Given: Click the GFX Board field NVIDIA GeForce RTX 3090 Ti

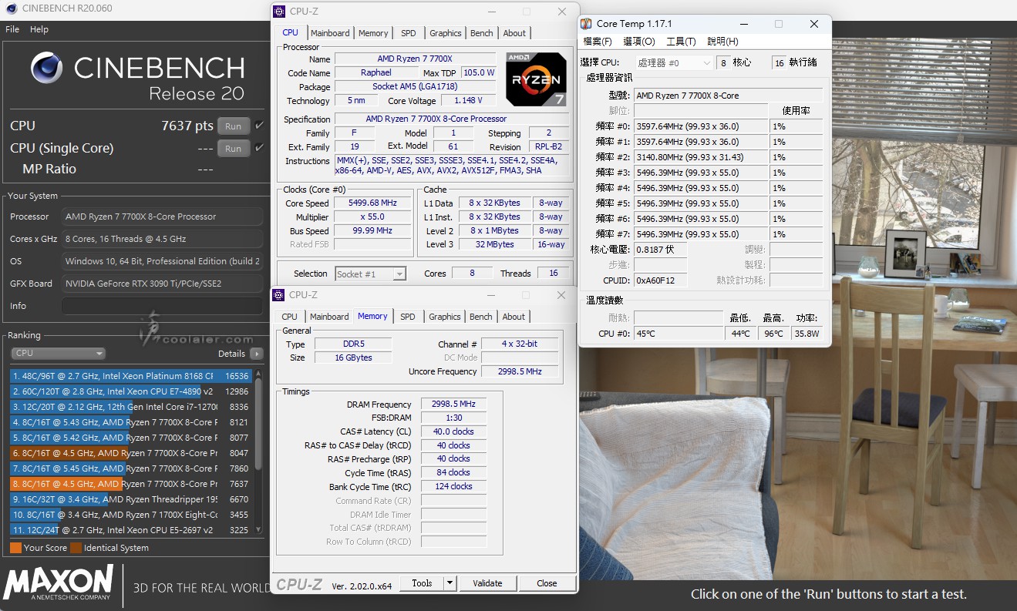Looking at the screenshot, I should pos(162,284).
